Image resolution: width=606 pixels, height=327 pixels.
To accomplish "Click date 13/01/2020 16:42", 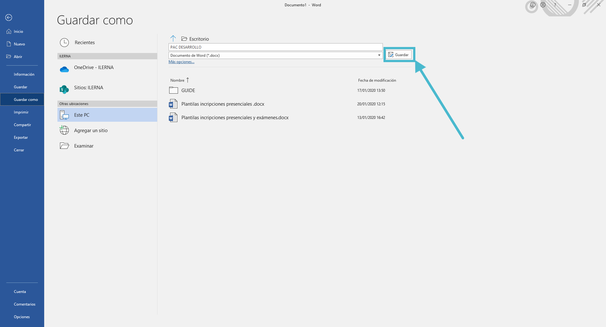I will coord(371,118).
